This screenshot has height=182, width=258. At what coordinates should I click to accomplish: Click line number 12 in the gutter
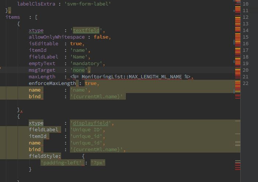point(245,17)
